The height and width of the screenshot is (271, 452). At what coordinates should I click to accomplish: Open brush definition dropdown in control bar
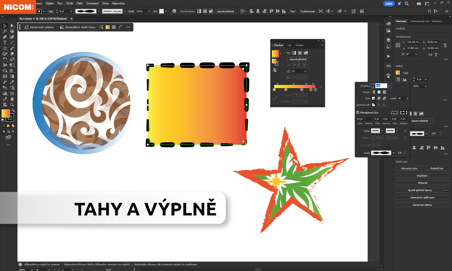click(125, 11)
